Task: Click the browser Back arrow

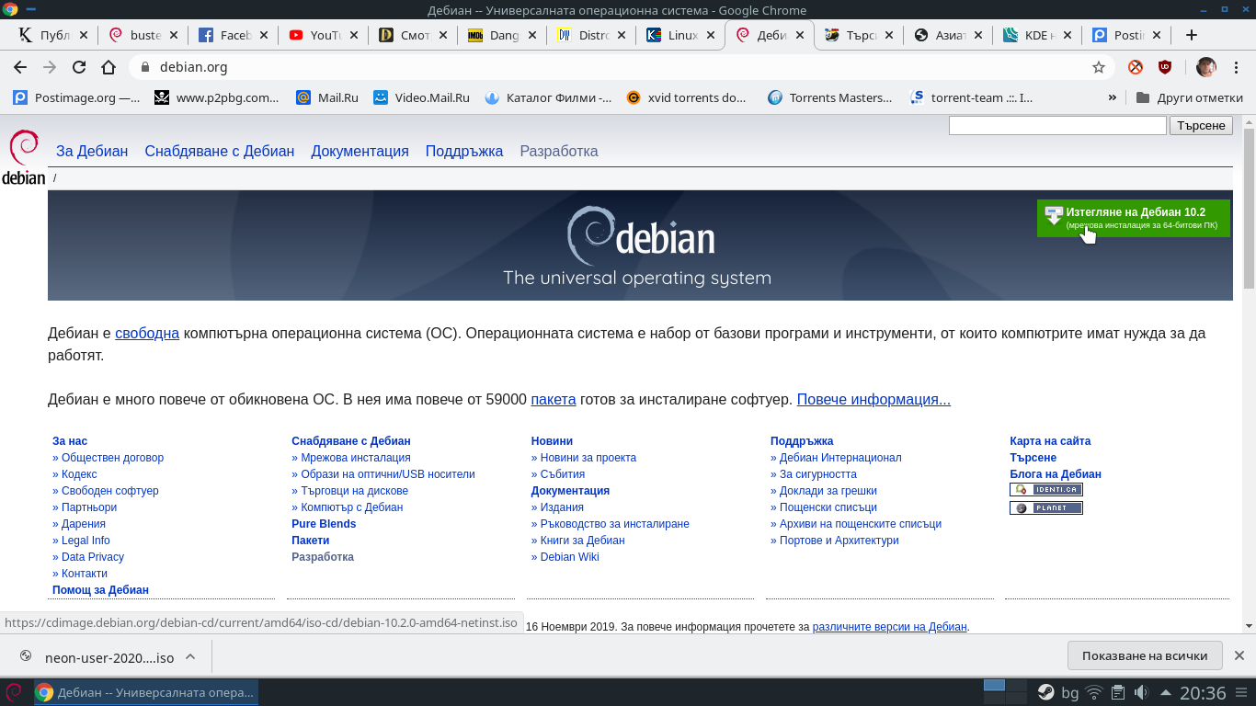Action: (20, 67)
